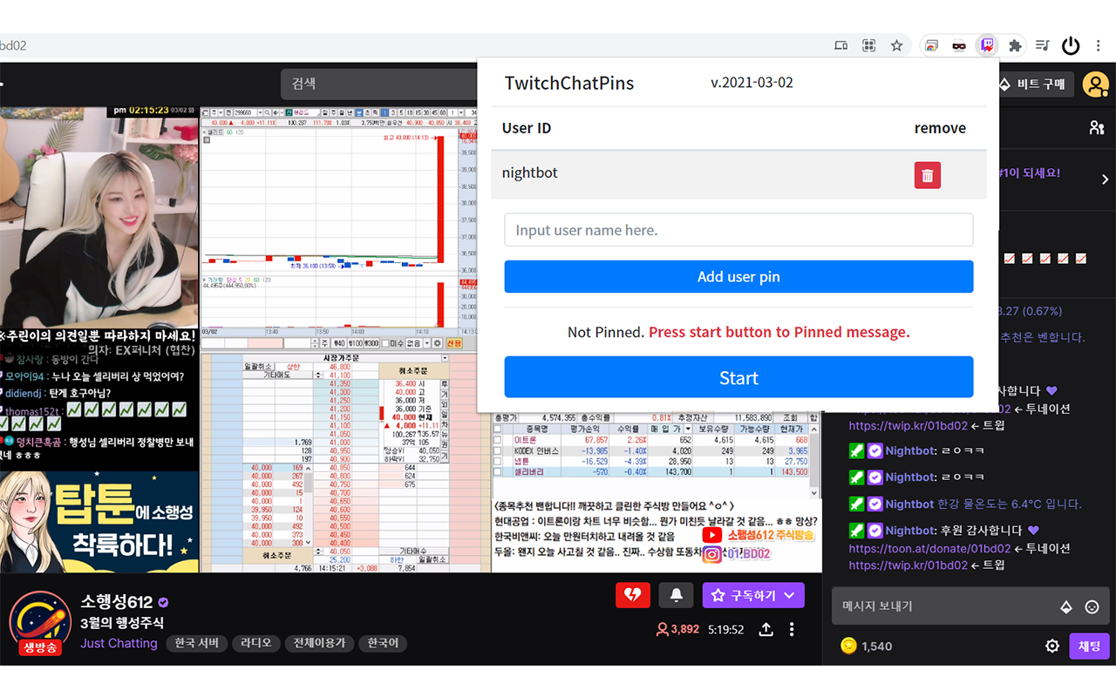Select the nightbot user row text

coord(530,173)
